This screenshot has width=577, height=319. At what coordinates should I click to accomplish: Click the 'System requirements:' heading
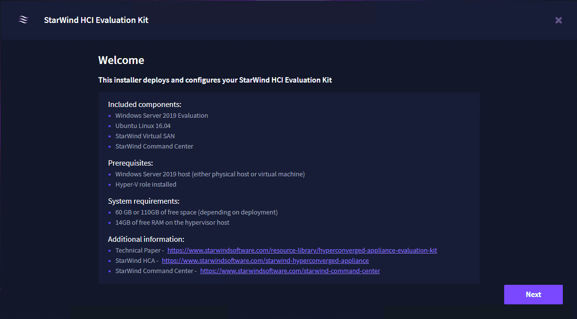143,201
